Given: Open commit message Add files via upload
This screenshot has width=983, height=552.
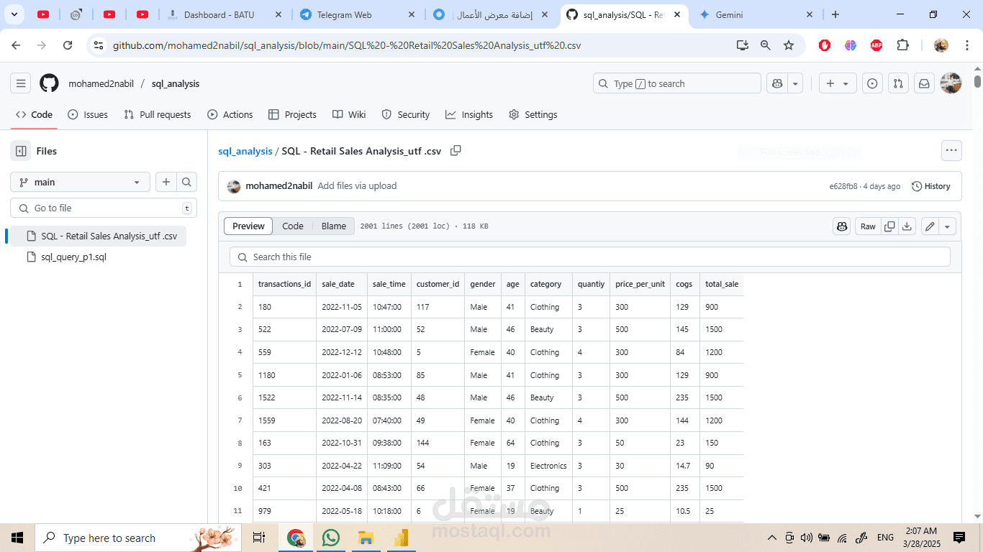Looking at the screenshot, I should click(357, 185).
